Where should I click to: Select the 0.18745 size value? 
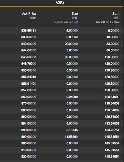pyautogui.click(x=72, y=130)
